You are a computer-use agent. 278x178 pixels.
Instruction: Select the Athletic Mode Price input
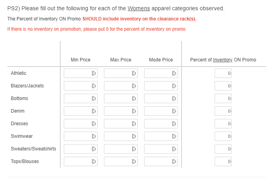tap(157, 73)
